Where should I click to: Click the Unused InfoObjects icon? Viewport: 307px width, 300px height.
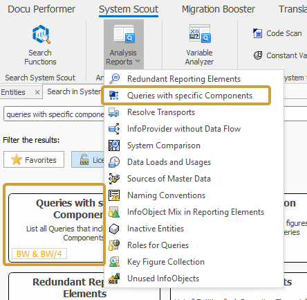point(114,279)
